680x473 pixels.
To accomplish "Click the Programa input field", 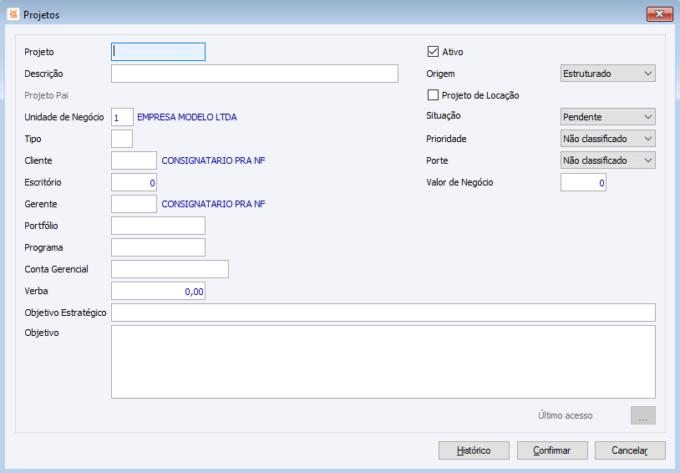I will point(158,247).
